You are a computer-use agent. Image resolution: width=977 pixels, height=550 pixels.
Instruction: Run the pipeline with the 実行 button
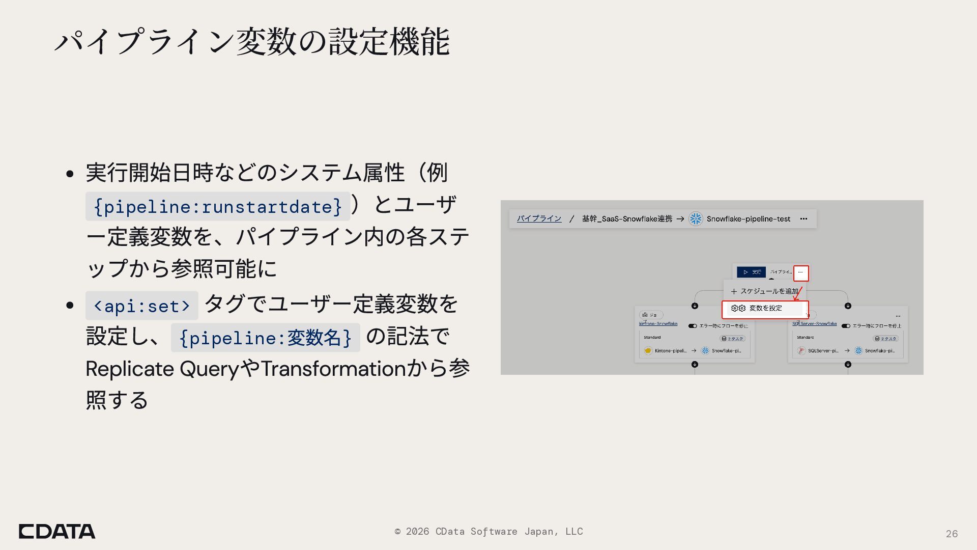point(751,272)
